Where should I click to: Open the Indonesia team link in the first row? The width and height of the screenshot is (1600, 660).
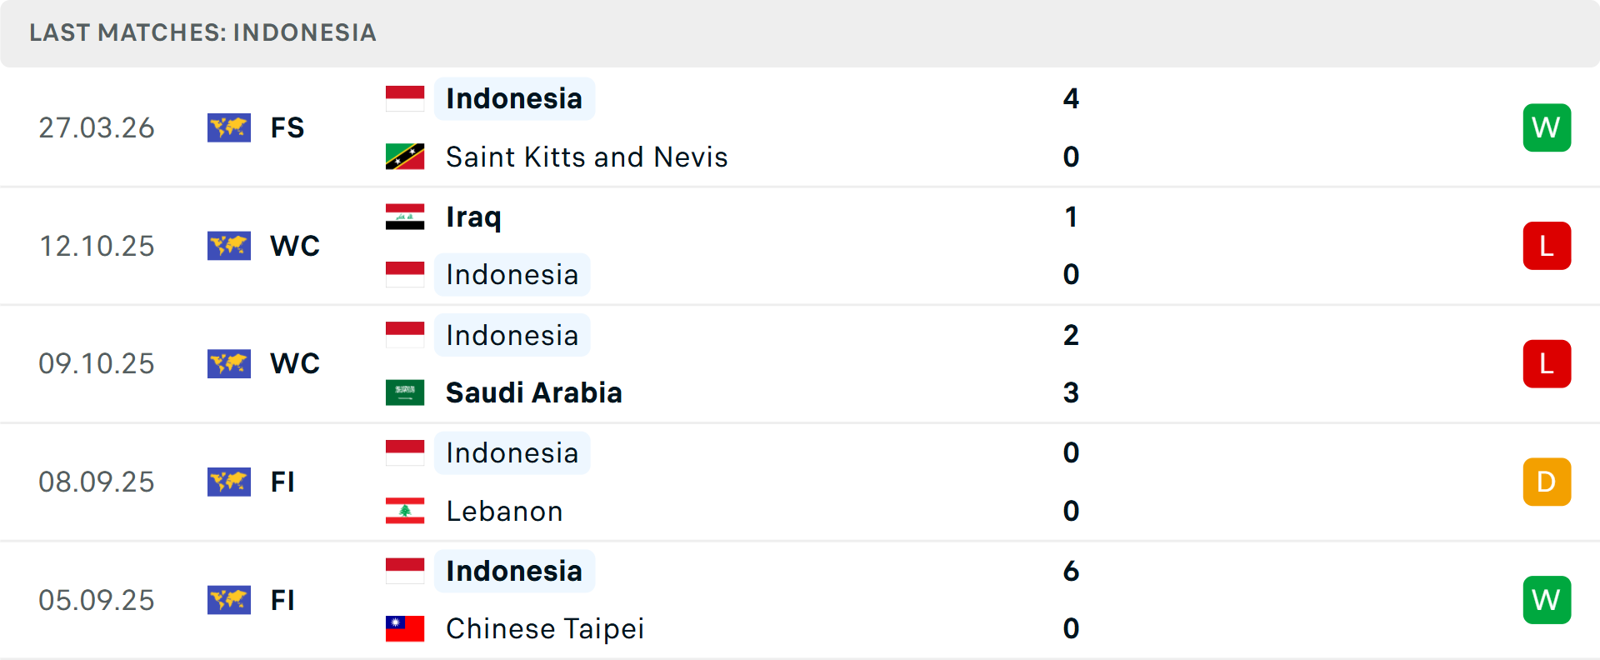click(x=514, y=98)
